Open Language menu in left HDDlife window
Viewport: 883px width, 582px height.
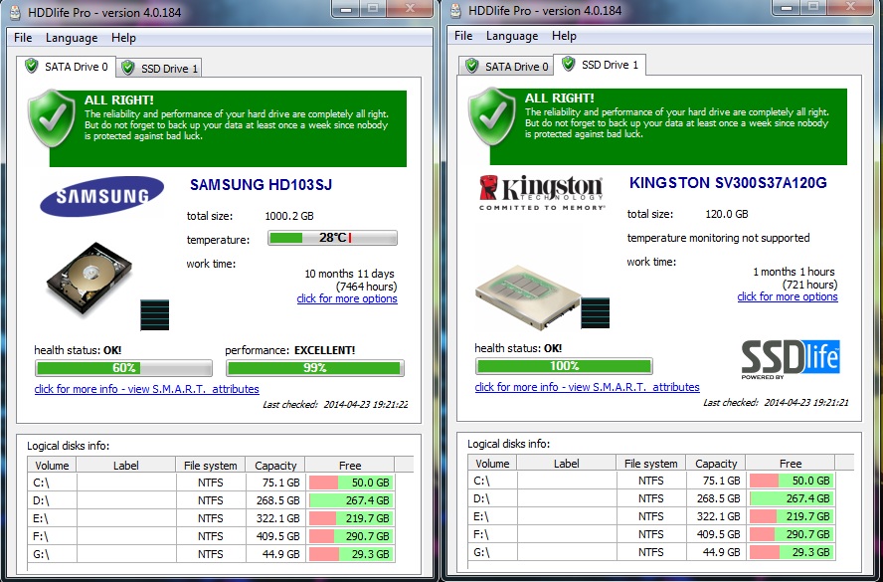point(72,38)
